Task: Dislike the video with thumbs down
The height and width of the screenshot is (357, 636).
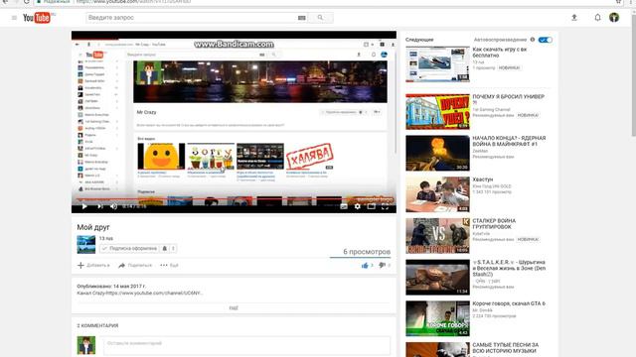Action: pos(382,266)
